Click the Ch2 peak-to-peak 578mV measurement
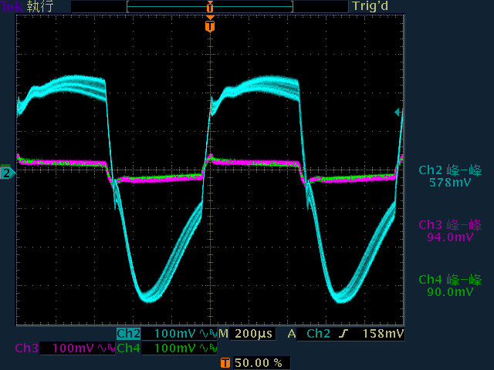494x370 pixels. click(450, 177)
